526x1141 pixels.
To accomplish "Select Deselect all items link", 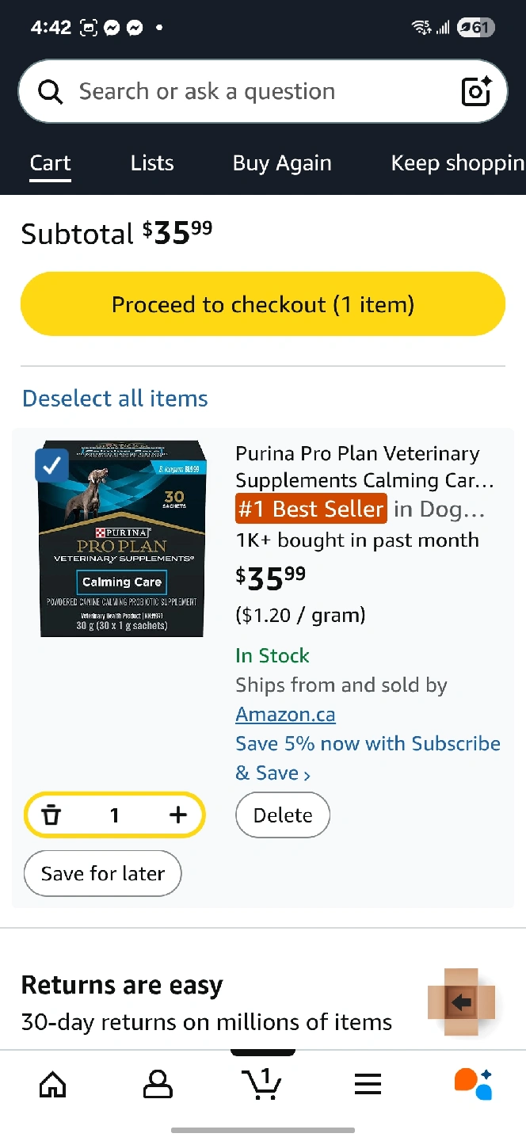I will [115, 399].
